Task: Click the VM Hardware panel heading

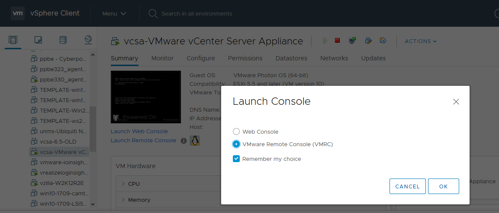Action: click(x=135, y=166)
